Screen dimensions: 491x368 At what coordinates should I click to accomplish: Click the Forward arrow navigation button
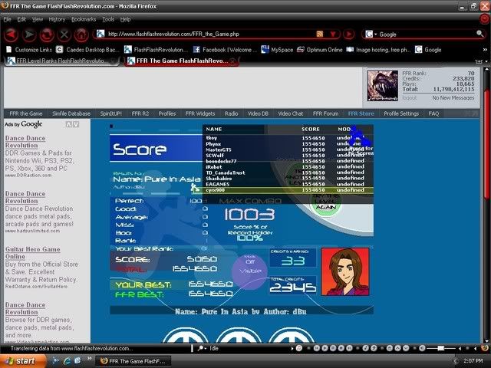click(x=30, y=34)
